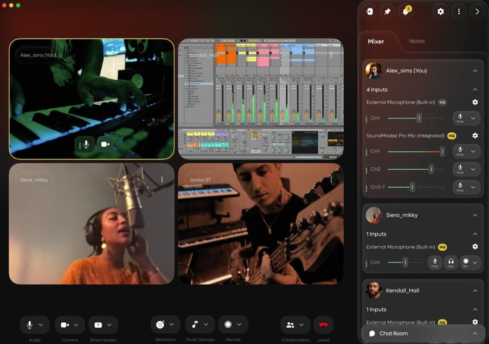489x344 pixels.
Task: Open the Audio dropdown arrow
Action: pos(41,325)
